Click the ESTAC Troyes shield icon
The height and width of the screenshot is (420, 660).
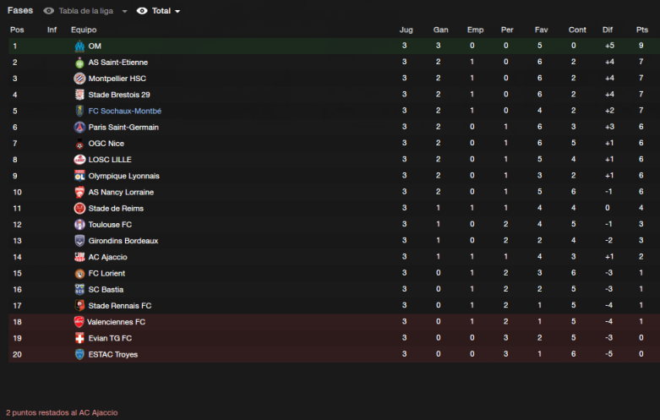79,354
